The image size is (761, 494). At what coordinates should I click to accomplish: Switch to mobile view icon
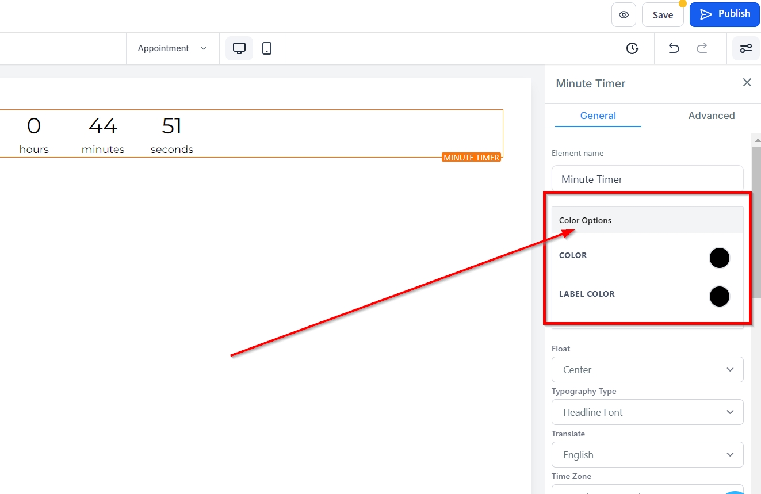tap(267, 48)
